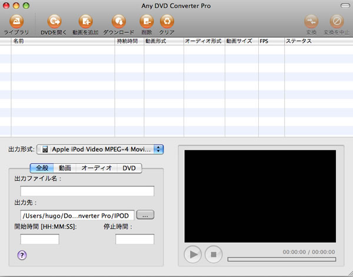Open the ライブラリ (Library) toolbar icon
The height and width of the screenshot is (277, 353).
pyautogui.click(x=16, y=22)
